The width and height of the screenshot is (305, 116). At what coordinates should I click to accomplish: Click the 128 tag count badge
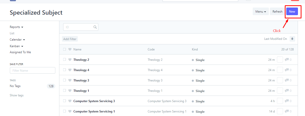coord(51,86)
